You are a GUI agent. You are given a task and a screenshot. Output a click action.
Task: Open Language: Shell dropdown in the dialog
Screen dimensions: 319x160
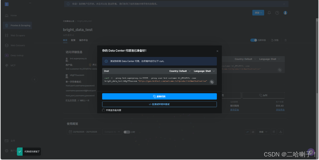pos(204,71)
